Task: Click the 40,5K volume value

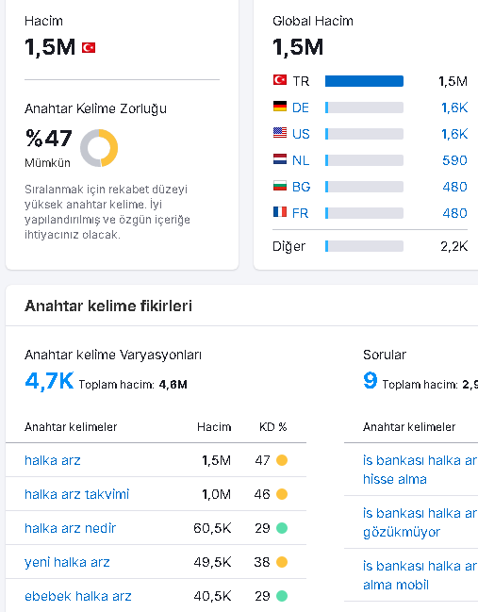Action: [x=212, y=596]
